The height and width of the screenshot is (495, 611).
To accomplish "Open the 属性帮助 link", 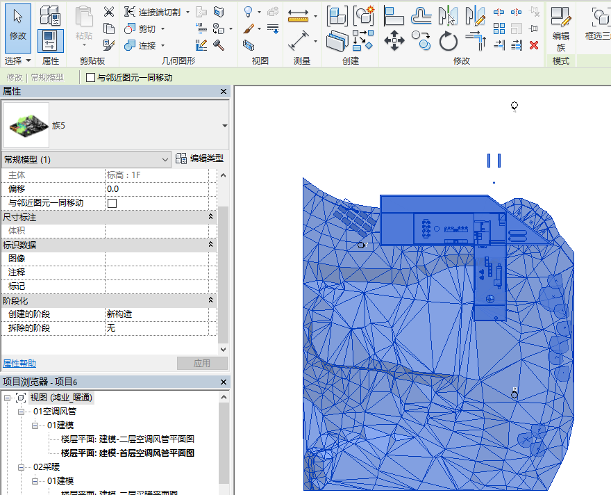I will coord(19,364).
